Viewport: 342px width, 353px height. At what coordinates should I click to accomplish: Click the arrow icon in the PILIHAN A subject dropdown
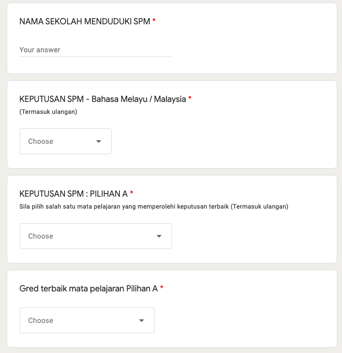159,236
